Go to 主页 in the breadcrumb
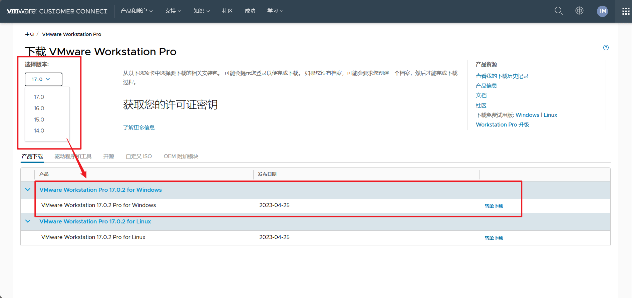632x298 pixels. (30, 34)
